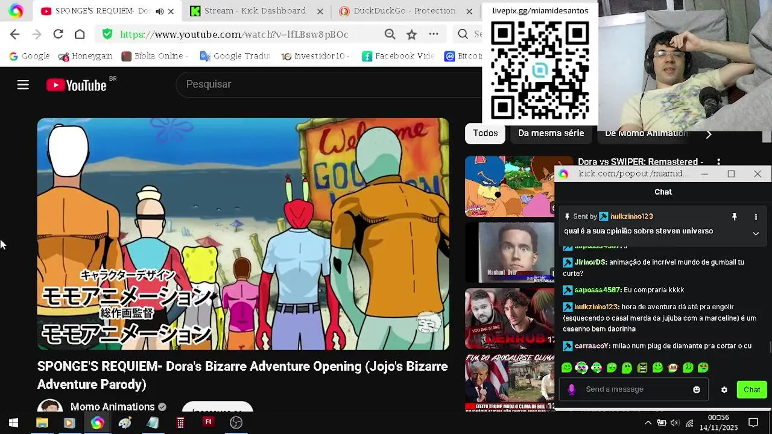The image size is (772, 434).
Task: Click the zoom-out magnifier in address bar
Action: (x=390, y=34)
